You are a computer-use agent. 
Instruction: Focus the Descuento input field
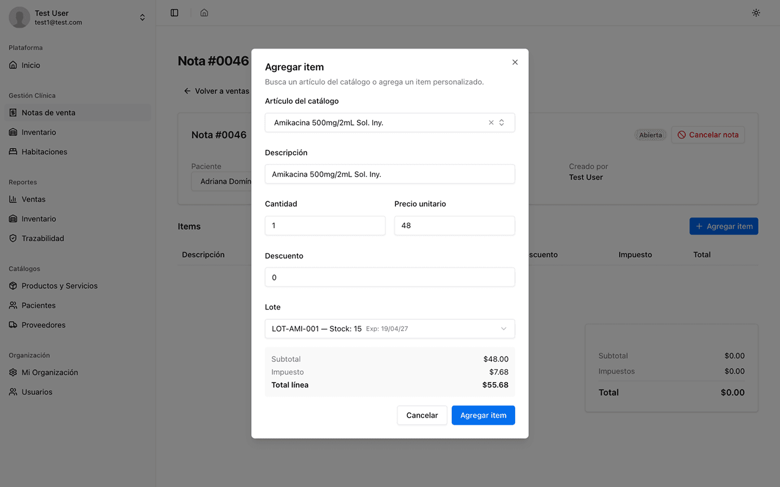tap(389, 277)
